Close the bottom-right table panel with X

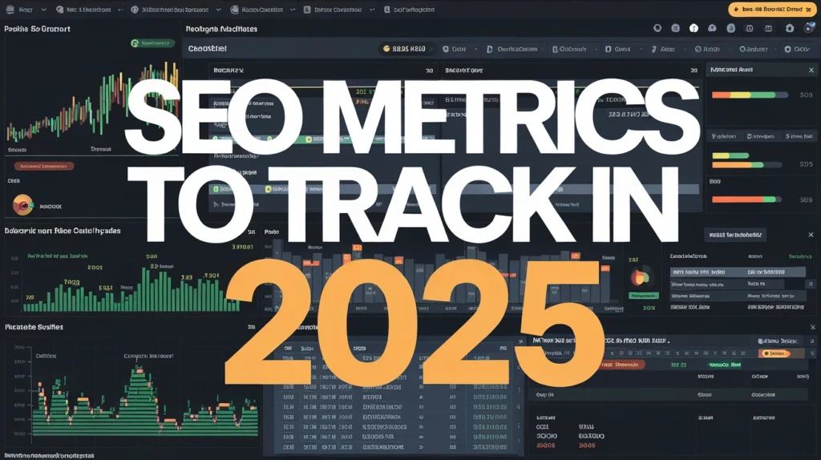coord(812,327)
